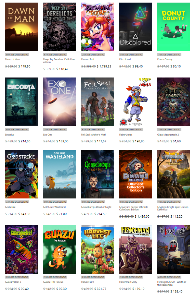Select the FightNJokes ninja cover image
Screen dimensions: 196x298
pos(136,102)
